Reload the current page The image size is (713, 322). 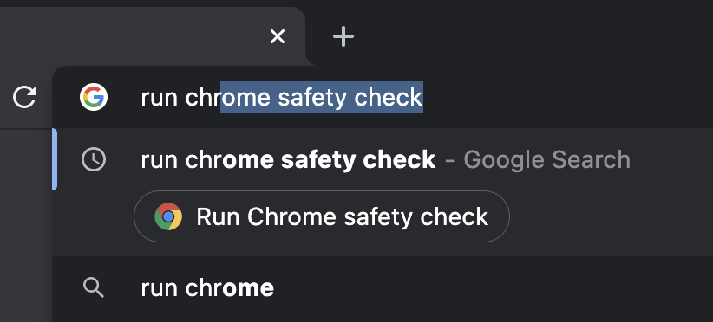(24, 97)
